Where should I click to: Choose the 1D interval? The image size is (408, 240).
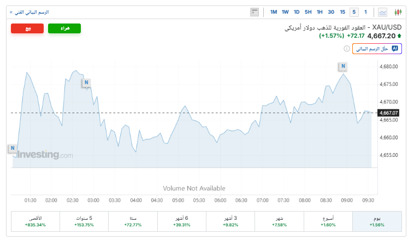tap(297, 12)
